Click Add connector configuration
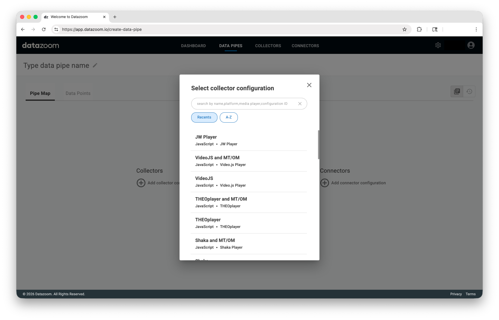 click(359, 183)
